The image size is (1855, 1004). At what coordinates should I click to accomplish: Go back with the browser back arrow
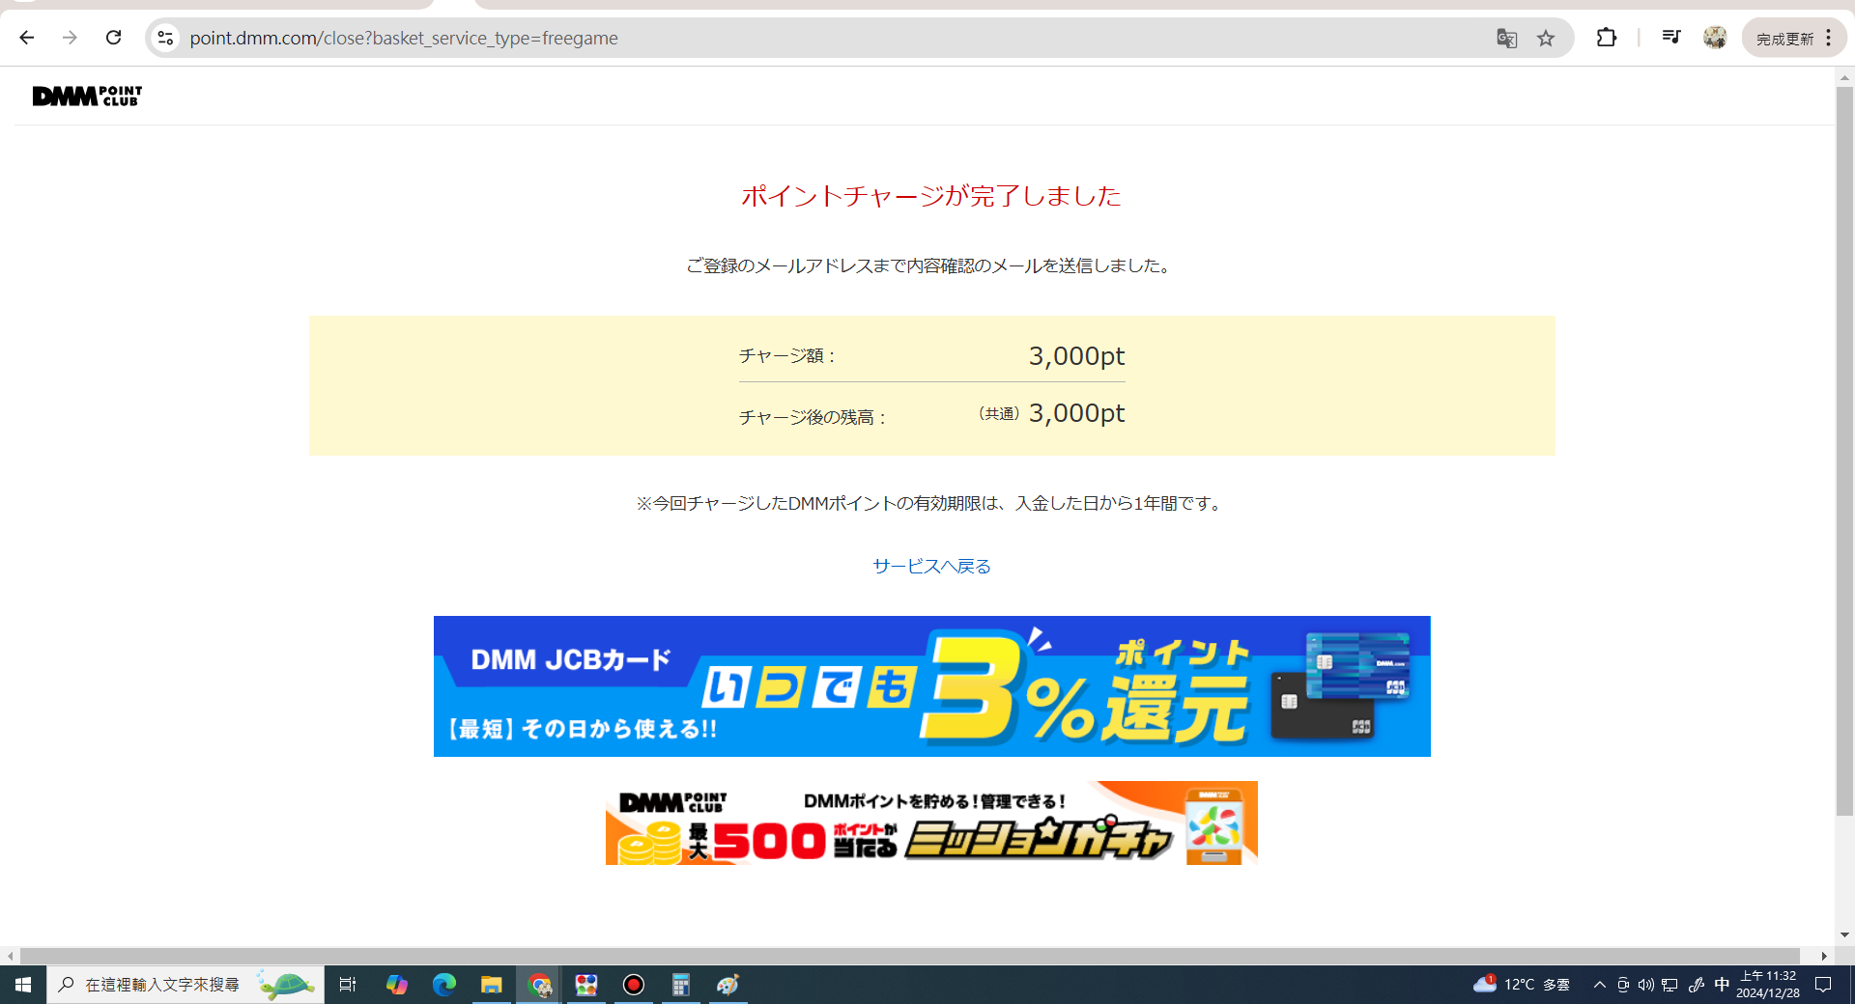(27, 38)
